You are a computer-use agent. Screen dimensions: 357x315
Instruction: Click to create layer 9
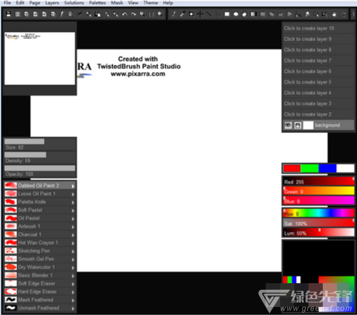pos(318,39)
